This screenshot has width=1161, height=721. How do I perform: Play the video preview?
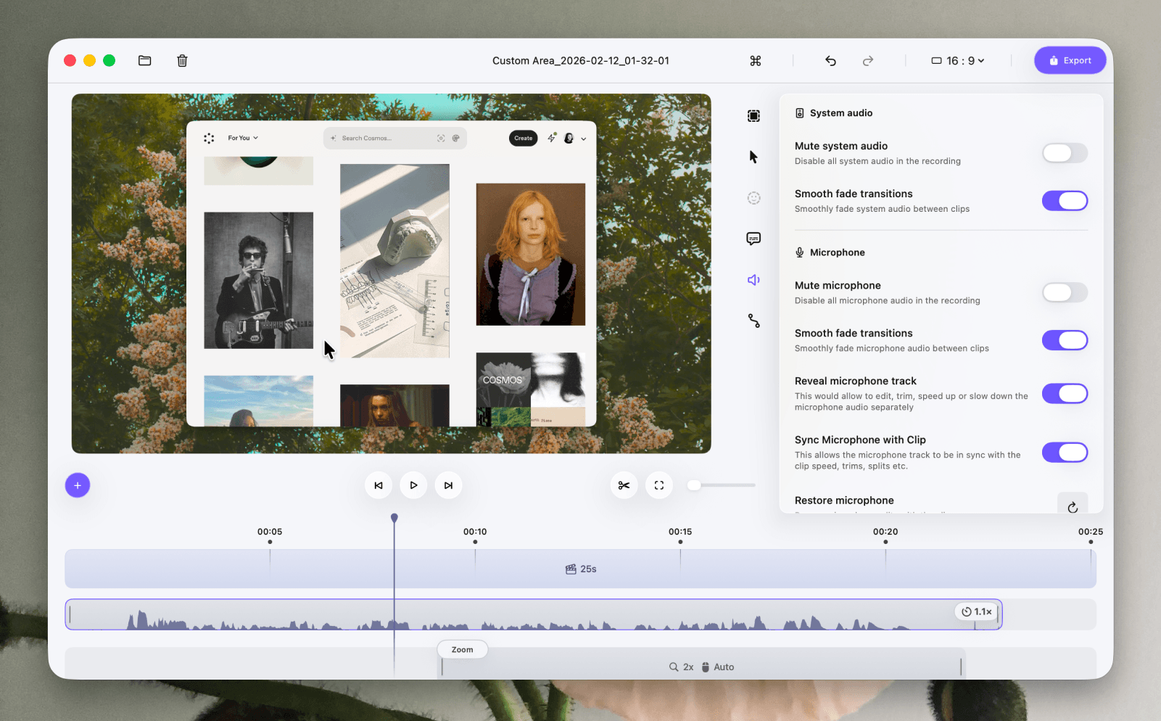point(413,485)
